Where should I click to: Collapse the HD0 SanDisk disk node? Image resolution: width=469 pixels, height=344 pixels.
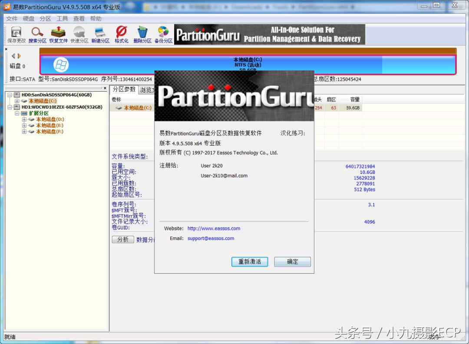[10, 95]
